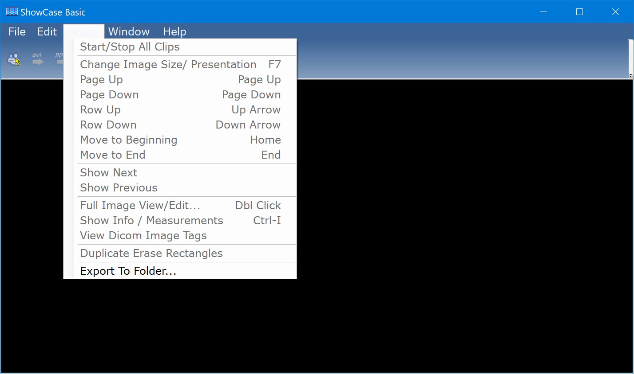Choose Move to Beginning
634x374 pixels.
pos(128,140)
